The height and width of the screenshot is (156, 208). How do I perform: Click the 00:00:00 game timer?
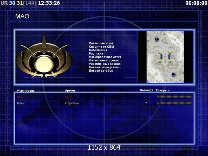coord(196,3)
